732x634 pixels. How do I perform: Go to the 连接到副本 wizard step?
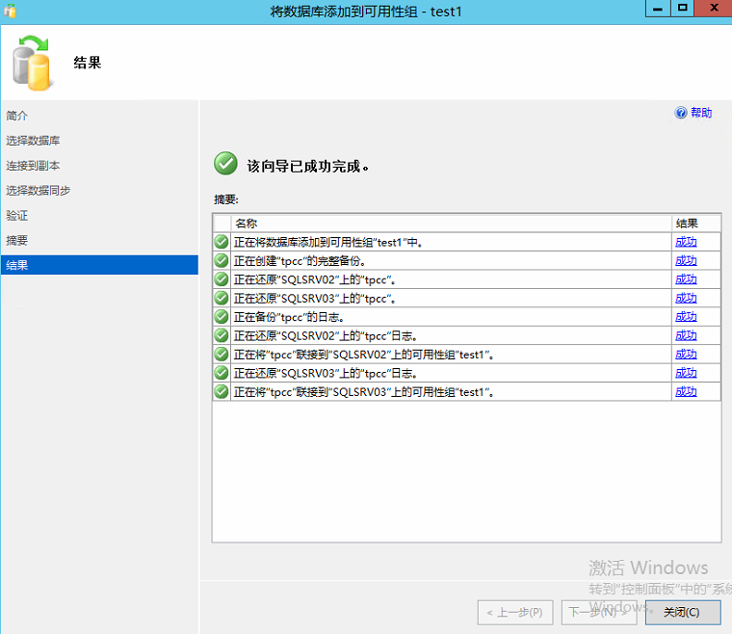click(33, 166)
